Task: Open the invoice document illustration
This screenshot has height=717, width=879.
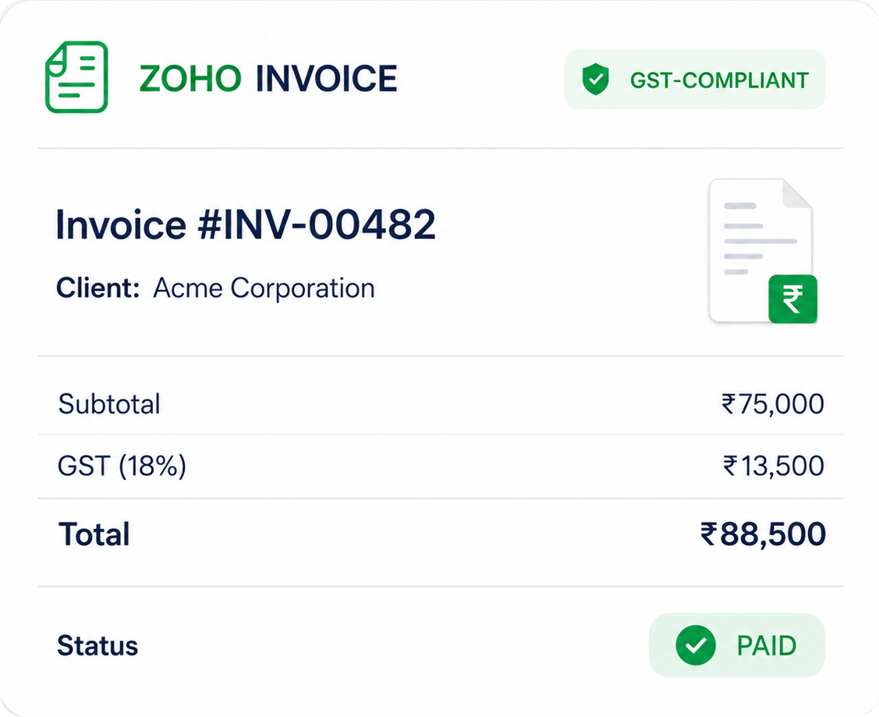Action: point(763,250)
